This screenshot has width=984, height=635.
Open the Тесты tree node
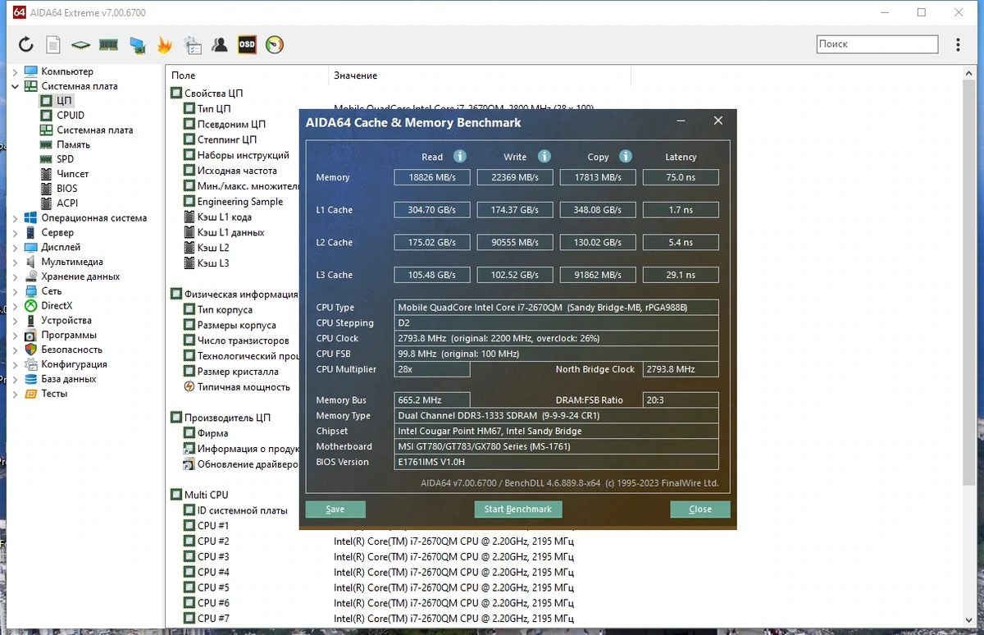pos(54,394)
